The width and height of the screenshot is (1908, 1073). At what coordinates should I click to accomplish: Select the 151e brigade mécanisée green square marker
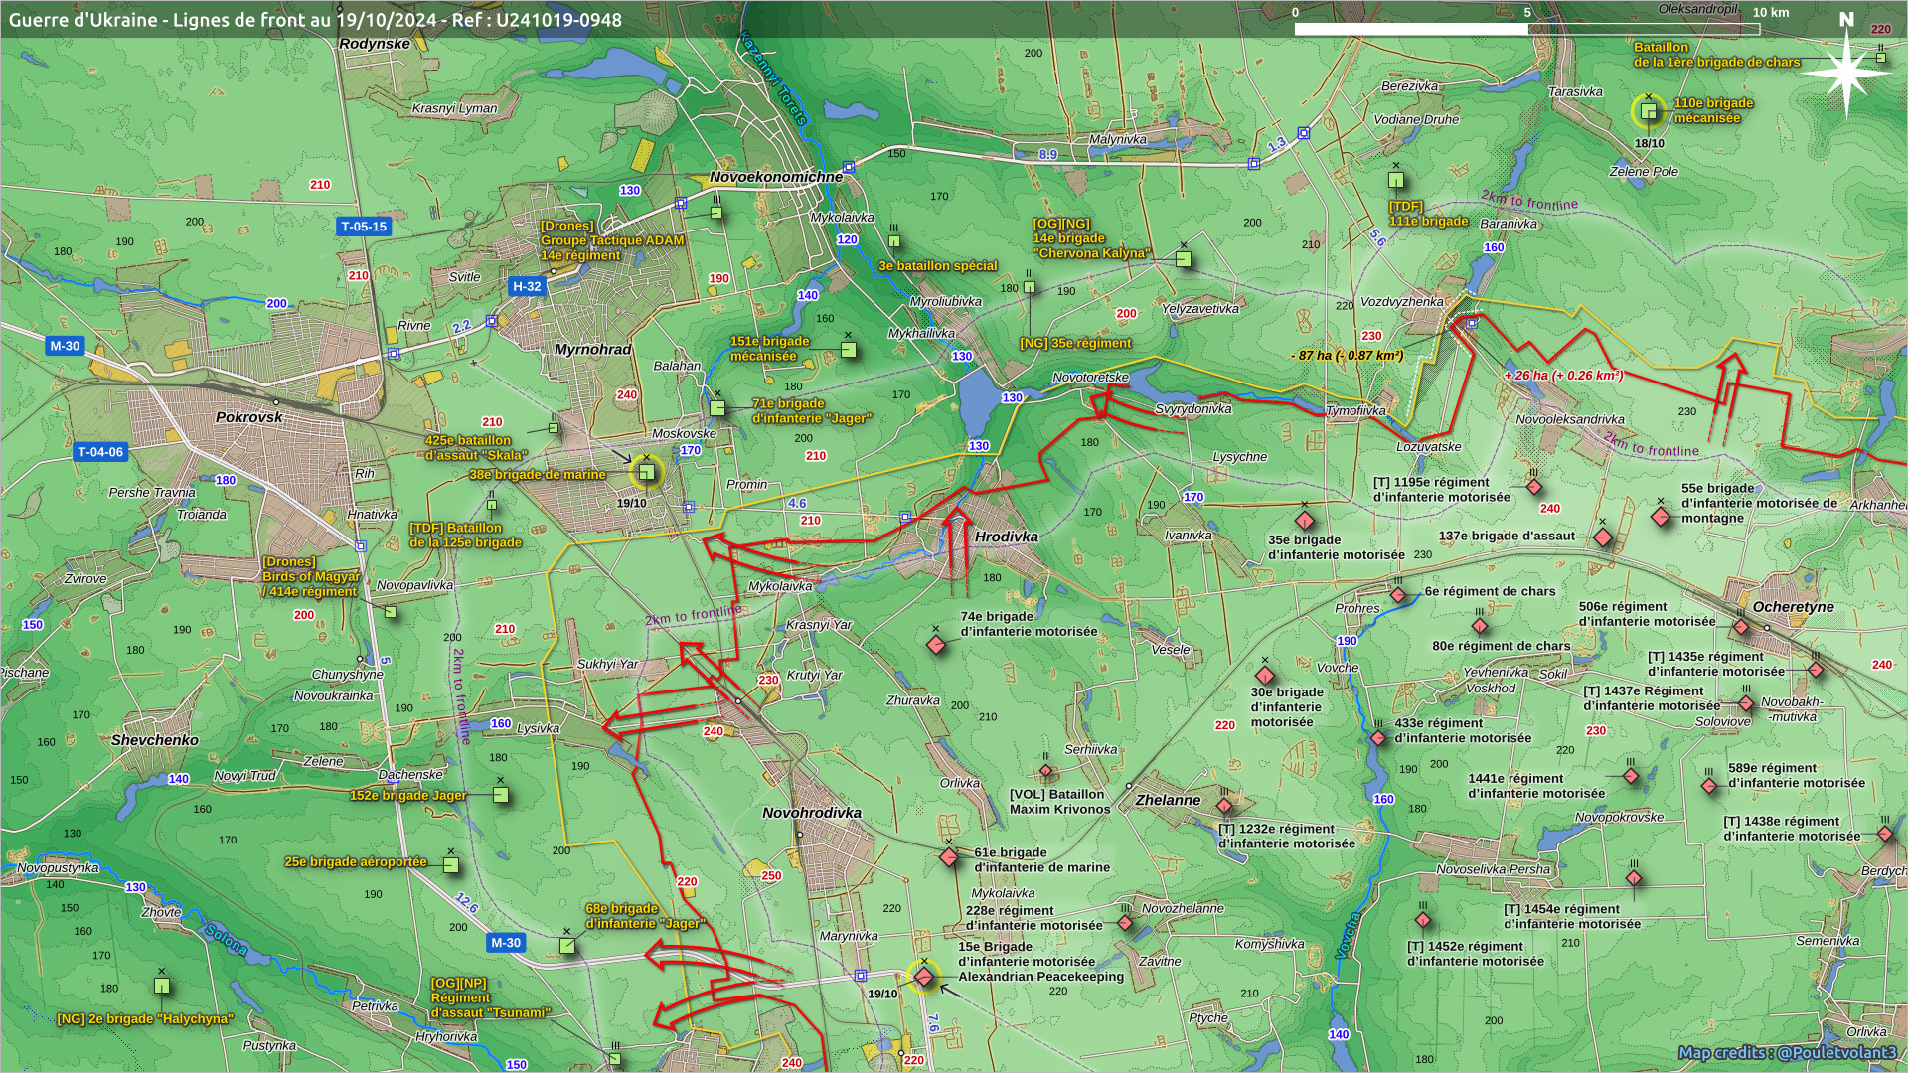(848, 350)
